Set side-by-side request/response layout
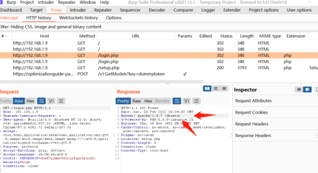 tap(207, 88)
